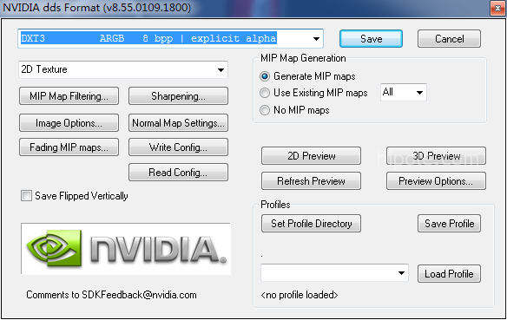This screenshot has width=507, height=320.
Task: Launch the 3D Preview
Action: coord(436,156)
